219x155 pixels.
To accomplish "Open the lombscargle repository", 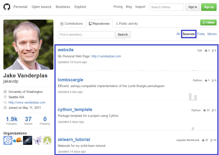I will point(71,80).
